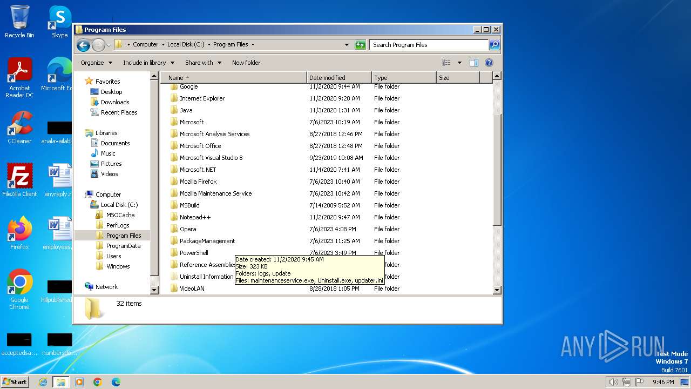Screen dimensions: 691x389
Task: Open Downloads under Favorites
Action: click(115, 102)
